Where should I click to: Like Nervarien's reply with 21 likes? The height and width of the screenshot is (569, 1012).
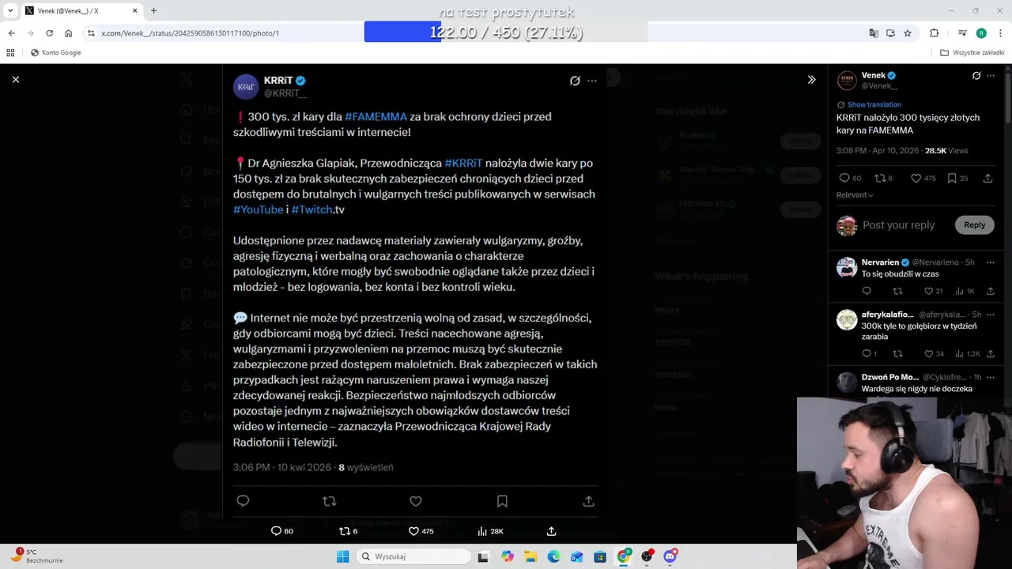pos(934,291)
